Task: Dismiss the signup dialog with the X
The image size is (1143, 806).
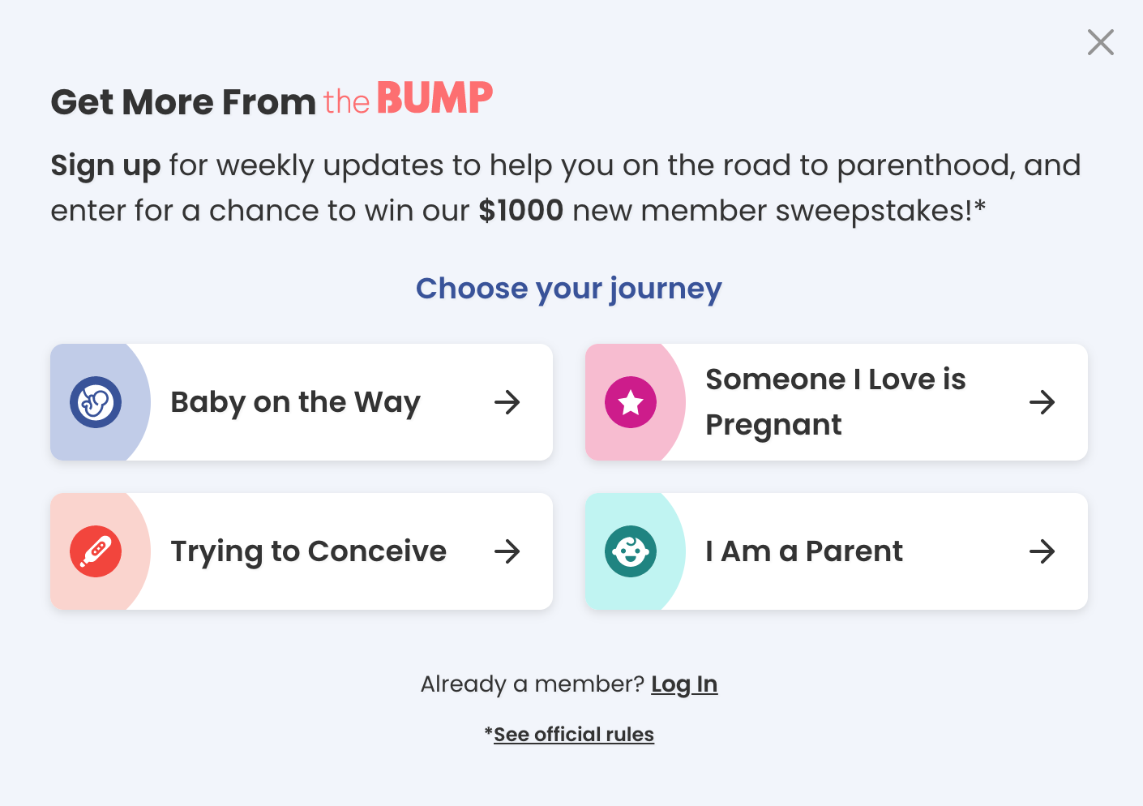Action: pos(1100,42)
